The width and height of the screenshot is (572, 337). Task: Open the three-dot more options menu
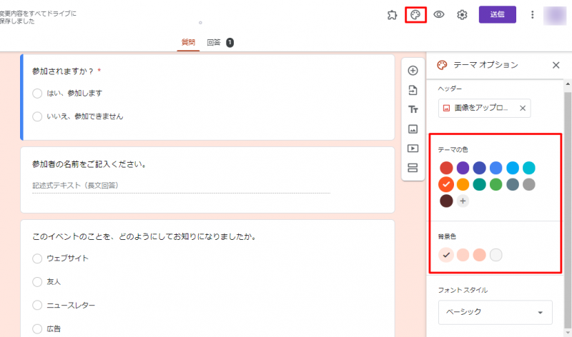point(532,15)
